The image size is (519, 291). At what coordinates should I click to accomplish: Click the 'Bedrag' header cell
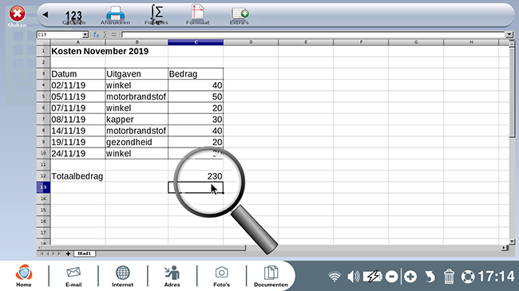point(196,73)
